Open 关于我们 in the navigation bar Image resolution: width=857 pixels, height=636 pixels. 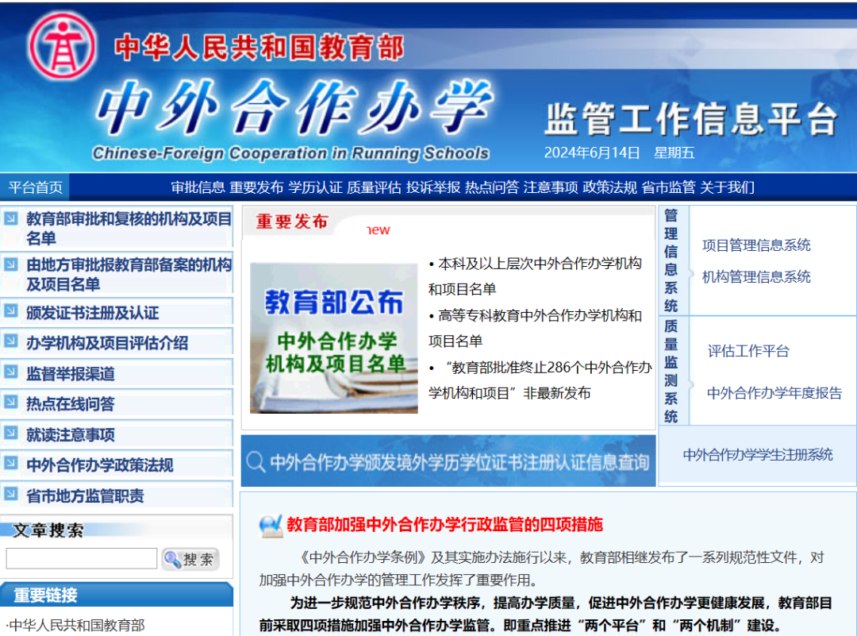point(728,187)
